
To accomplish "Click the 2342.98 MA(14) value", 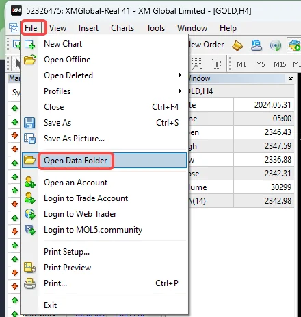I will click(x=278, y=201).
